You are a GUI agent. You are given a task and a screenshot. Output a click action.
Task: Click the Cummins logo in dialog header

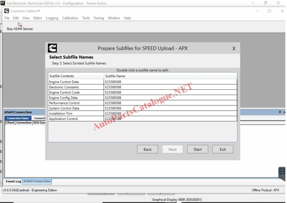52,48
